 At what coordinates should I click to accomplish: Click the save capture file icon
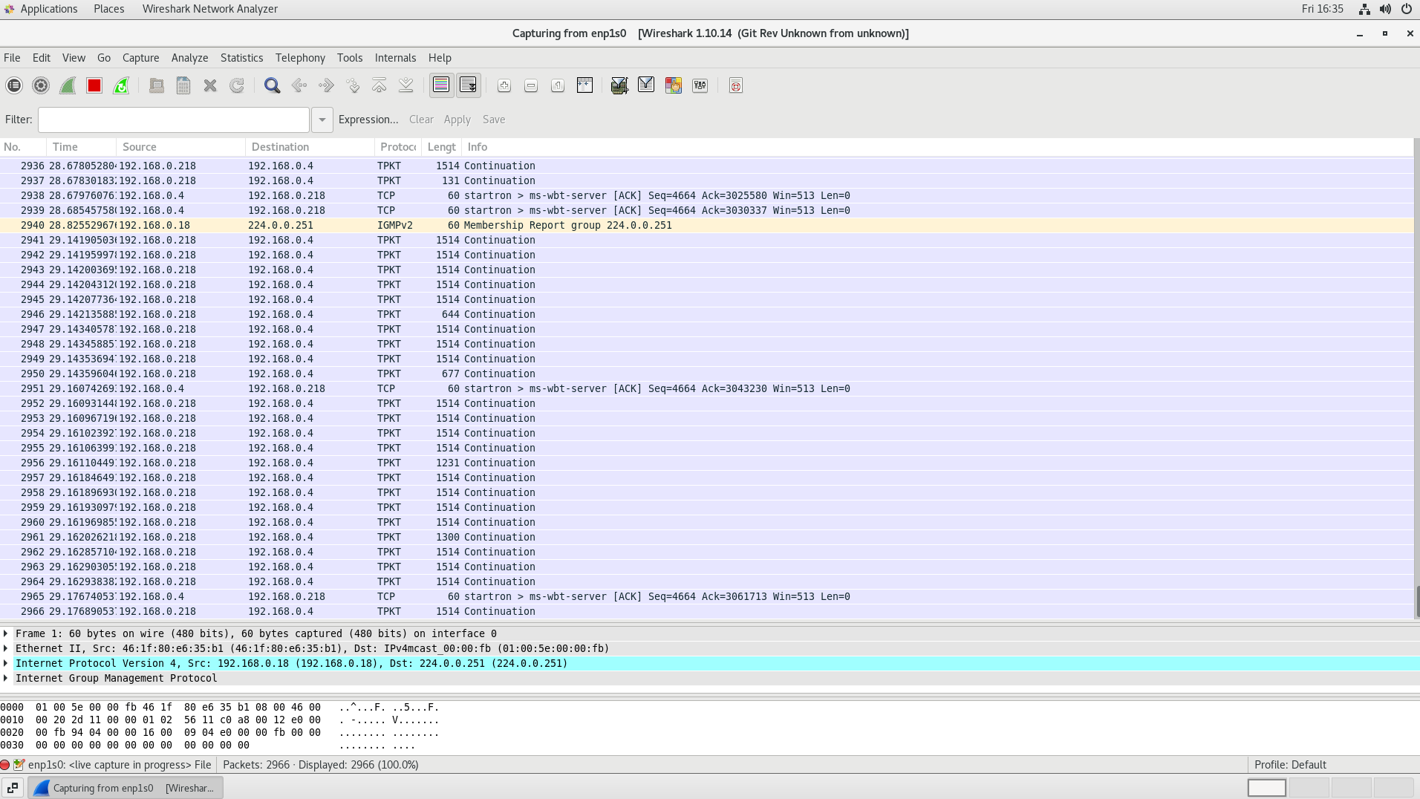coord(183,85)
